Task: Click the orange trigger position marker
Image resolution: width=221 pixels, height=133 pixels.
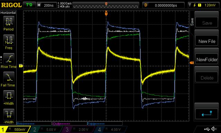Action: 106,13
